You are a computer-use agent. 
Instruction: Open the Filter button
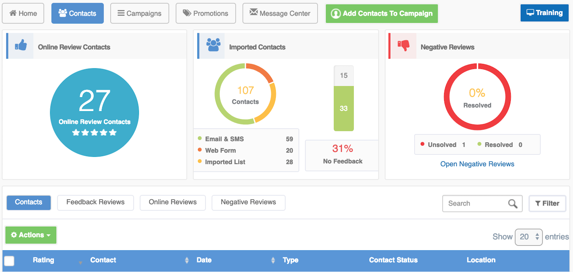547,203
